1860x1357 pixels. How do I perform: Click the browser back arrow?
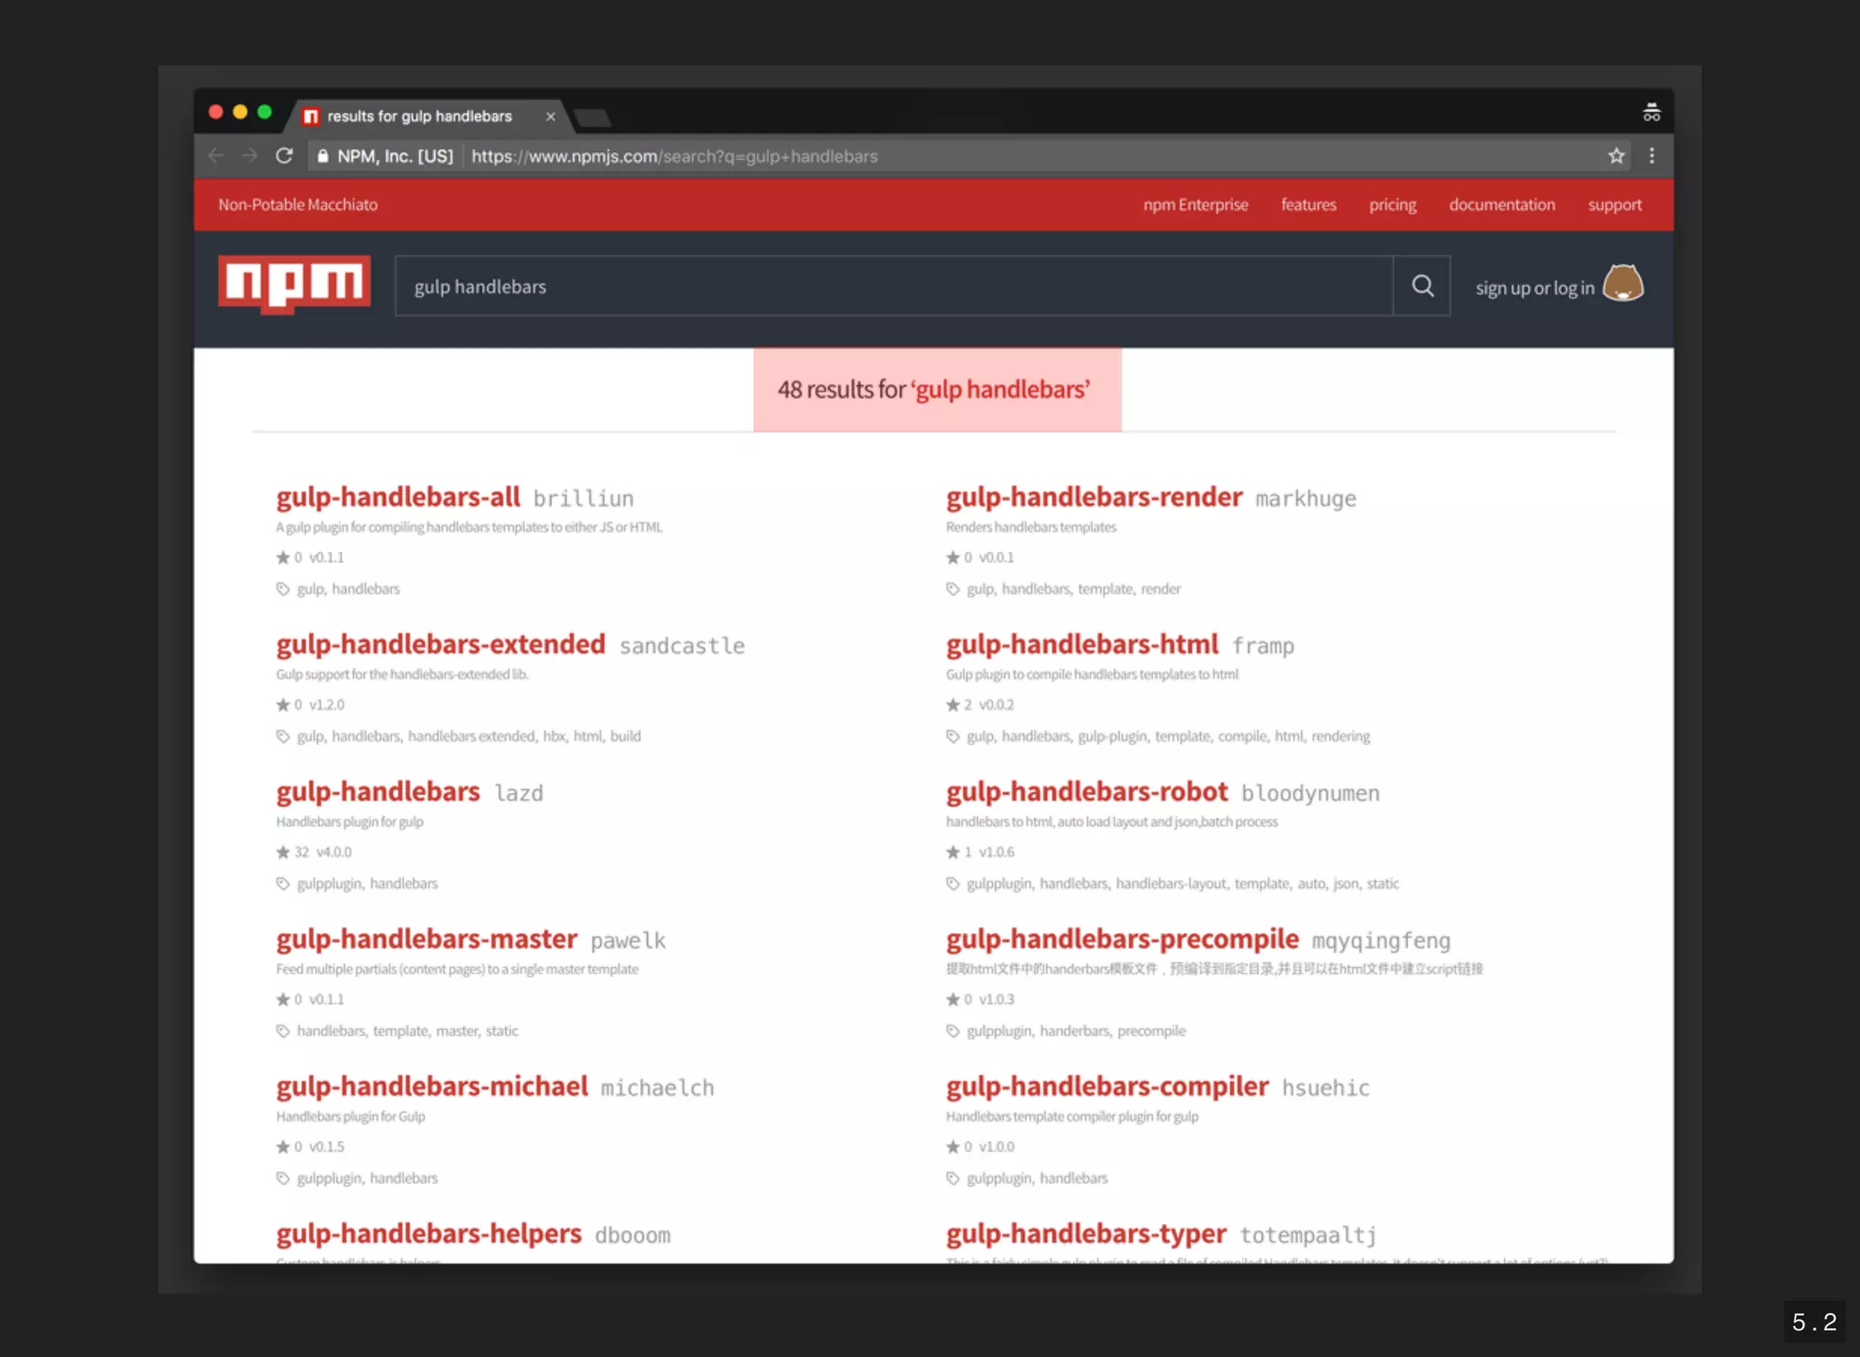tap(215, 155)
